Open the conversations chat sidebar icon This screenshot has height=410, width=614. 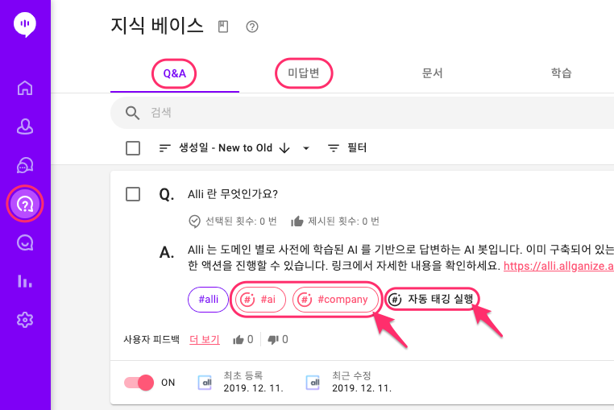coord(25,165)
